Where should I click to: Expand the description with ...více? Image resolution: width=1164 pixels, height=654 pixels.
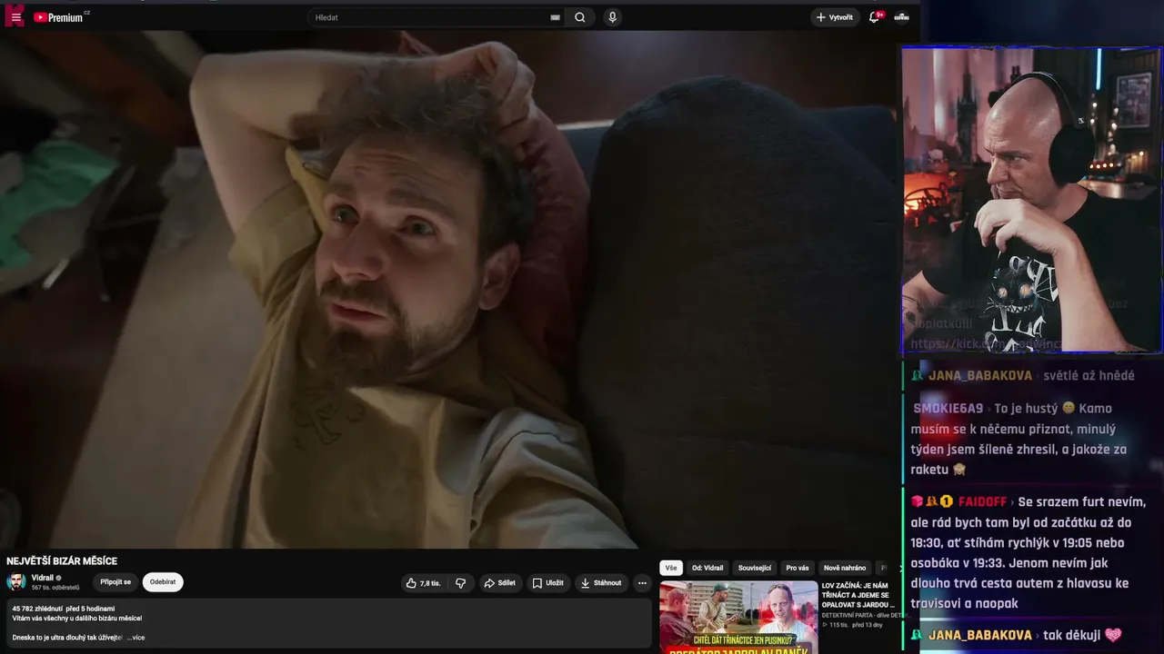pyautogui.click(x=135, y=638)
